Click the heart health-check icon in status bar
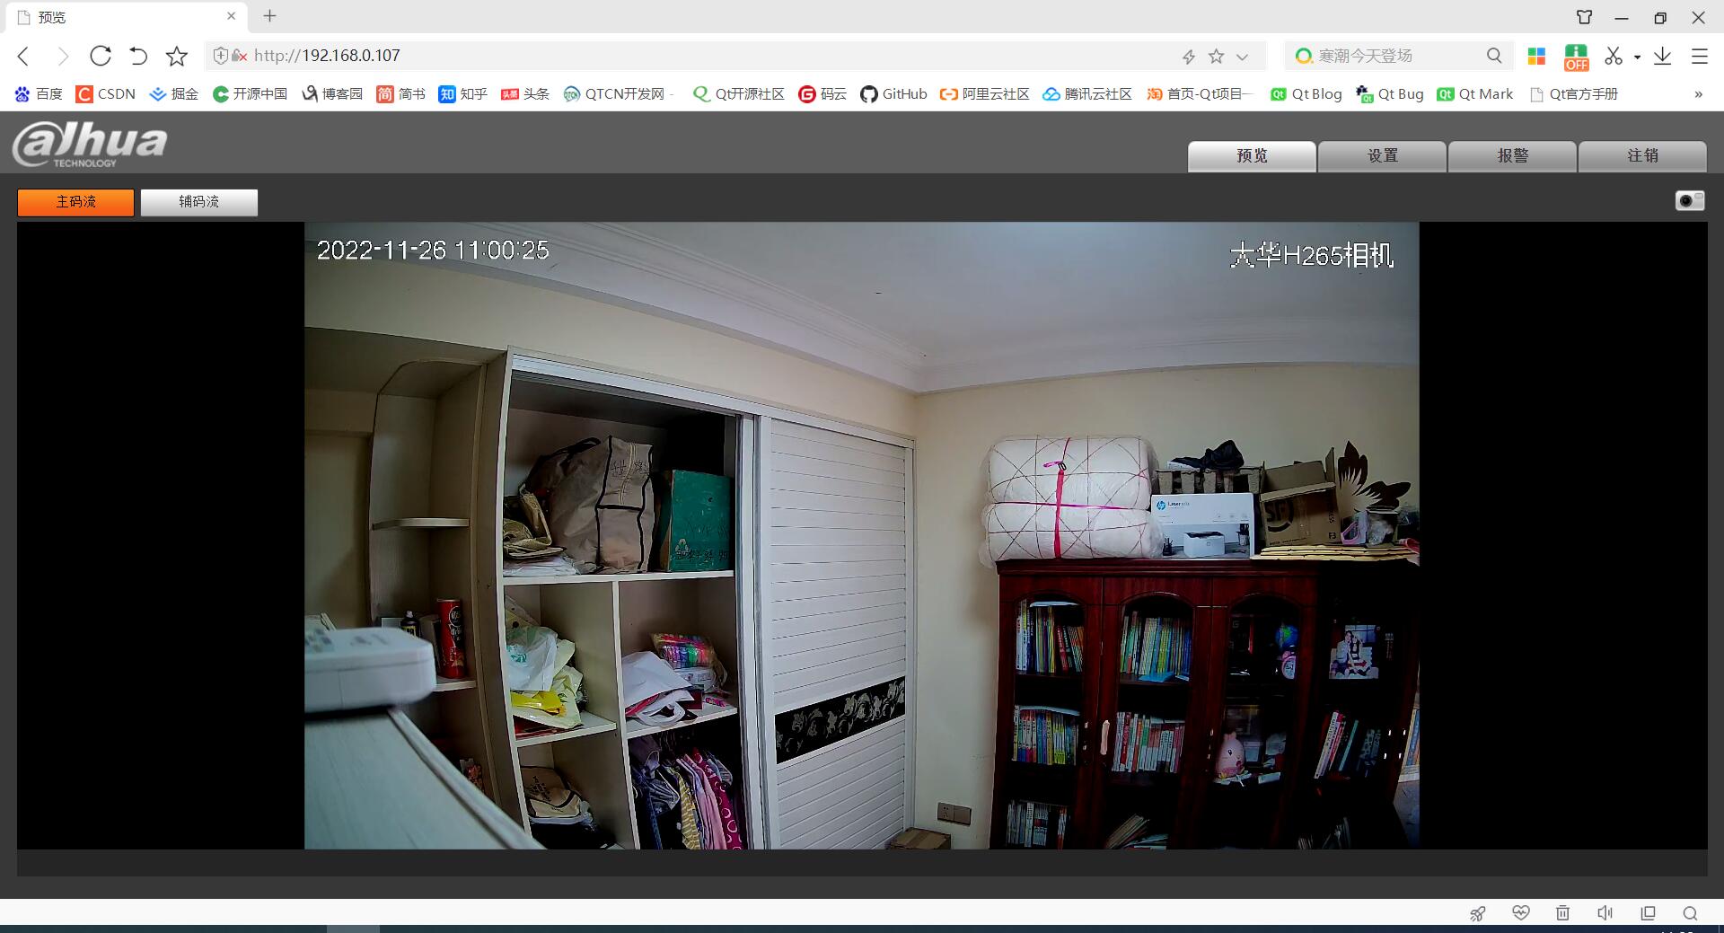Image resolution: width=1724 pixels, height=933 pixels. [x=1520, y=913]
